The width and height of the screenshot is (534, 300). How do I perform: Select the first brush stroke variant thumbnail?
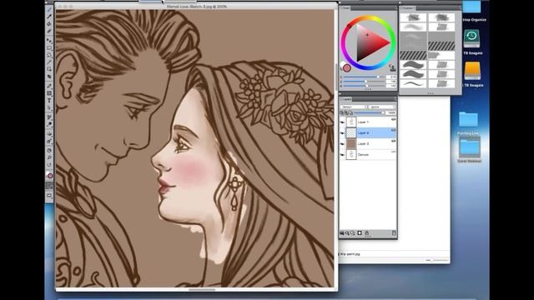[413, 17]
